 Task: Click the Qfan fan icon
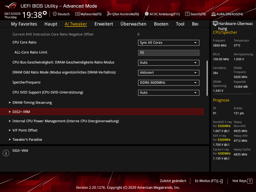(x=109, y=14)
